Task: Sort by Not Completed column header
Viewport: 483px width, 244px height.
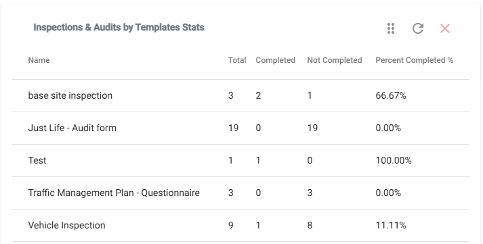Action: [x=335, y=60]
